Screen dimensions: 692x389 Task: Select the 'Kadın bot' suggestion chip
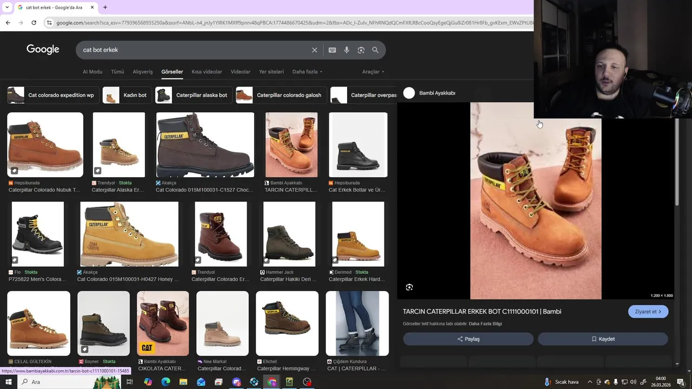tap(127, 95)
